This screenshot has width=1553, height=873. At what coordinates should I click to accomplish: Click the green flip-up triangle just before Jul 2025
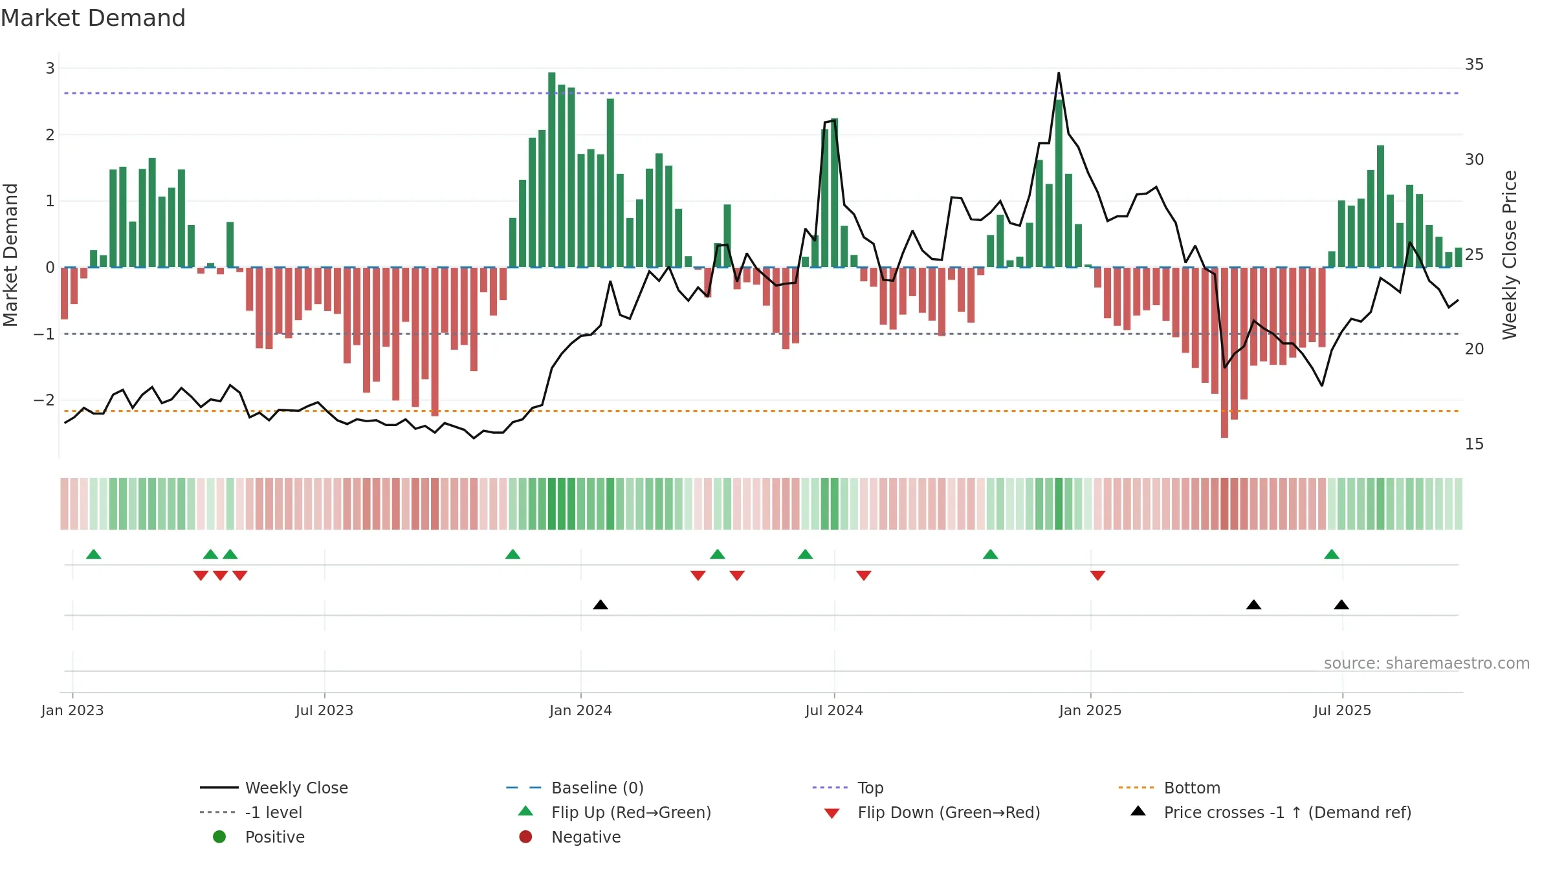pos(1332,554)
